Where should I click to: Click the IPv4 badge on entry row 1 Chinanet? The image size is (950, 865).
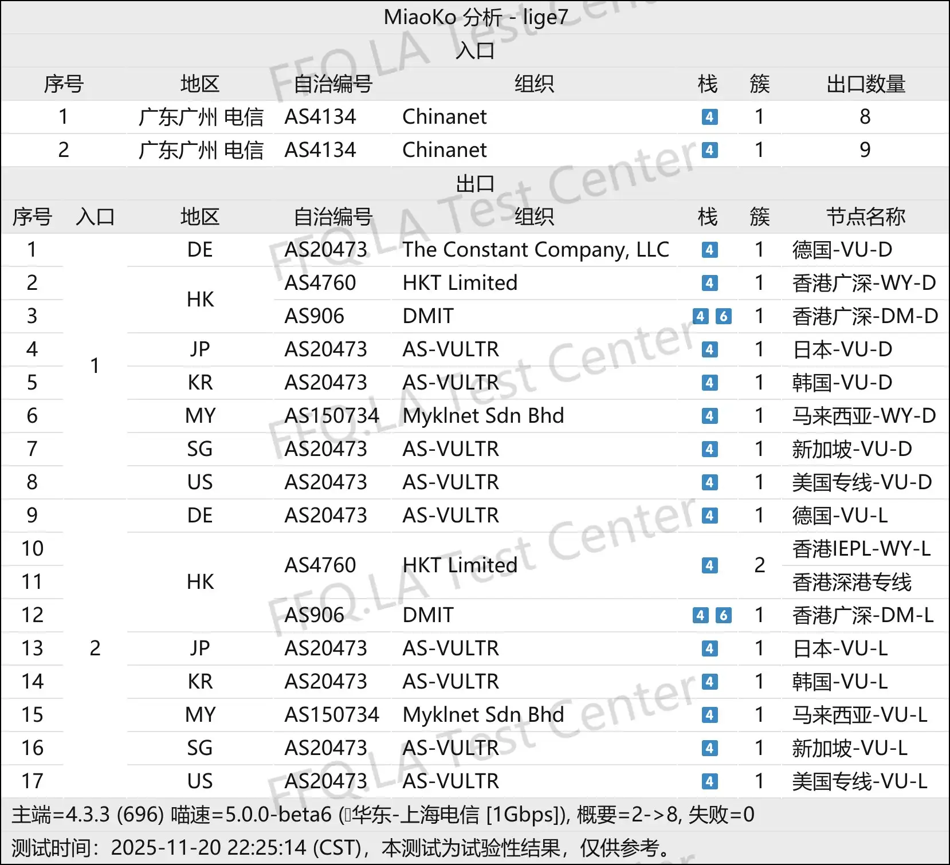(709, 117)
